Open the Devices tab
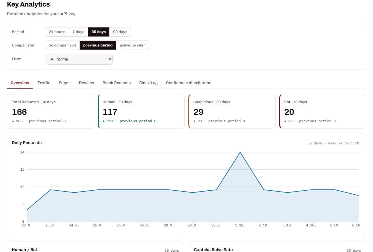The width and height of the screenshot is (373, 252). tap(86, 83)
